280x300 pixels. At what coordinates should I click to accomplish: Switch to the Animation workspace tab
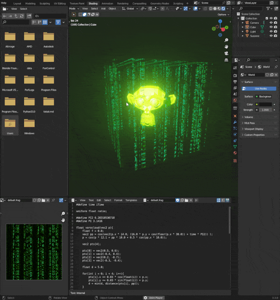click(x=107, y=4)
